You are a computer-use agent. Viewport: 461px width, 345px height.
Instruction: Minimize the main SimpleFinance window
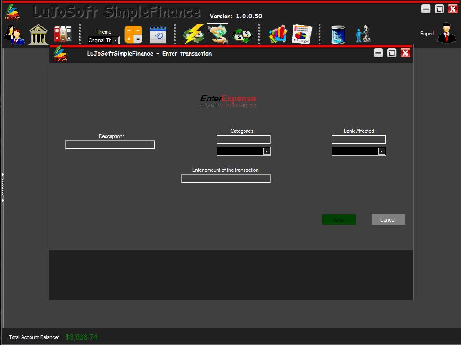coord(426,9)
